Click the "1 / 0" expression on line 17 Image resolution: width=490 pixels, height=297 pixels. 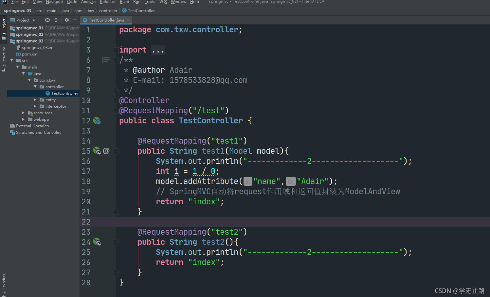[x=204, y=171]
